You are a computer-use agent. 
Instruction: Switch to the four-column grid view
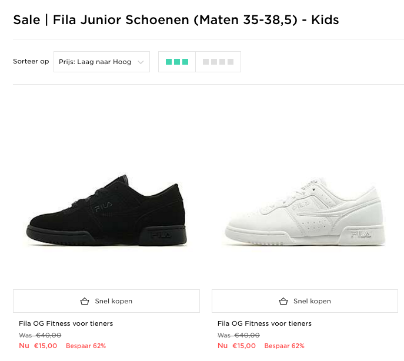[x=218, y=62]
